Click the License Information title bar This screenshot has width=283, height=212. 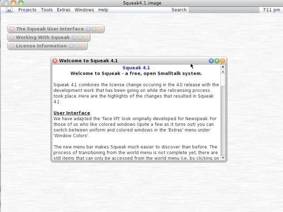(x=47, y=46)
